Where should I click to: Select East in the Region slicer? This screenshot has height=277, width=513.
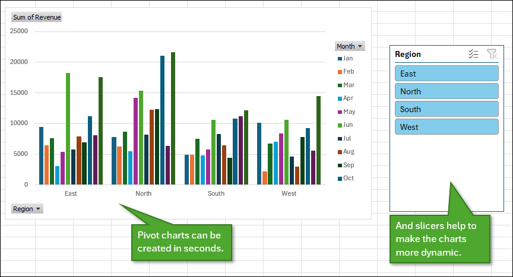pos(446,74)
